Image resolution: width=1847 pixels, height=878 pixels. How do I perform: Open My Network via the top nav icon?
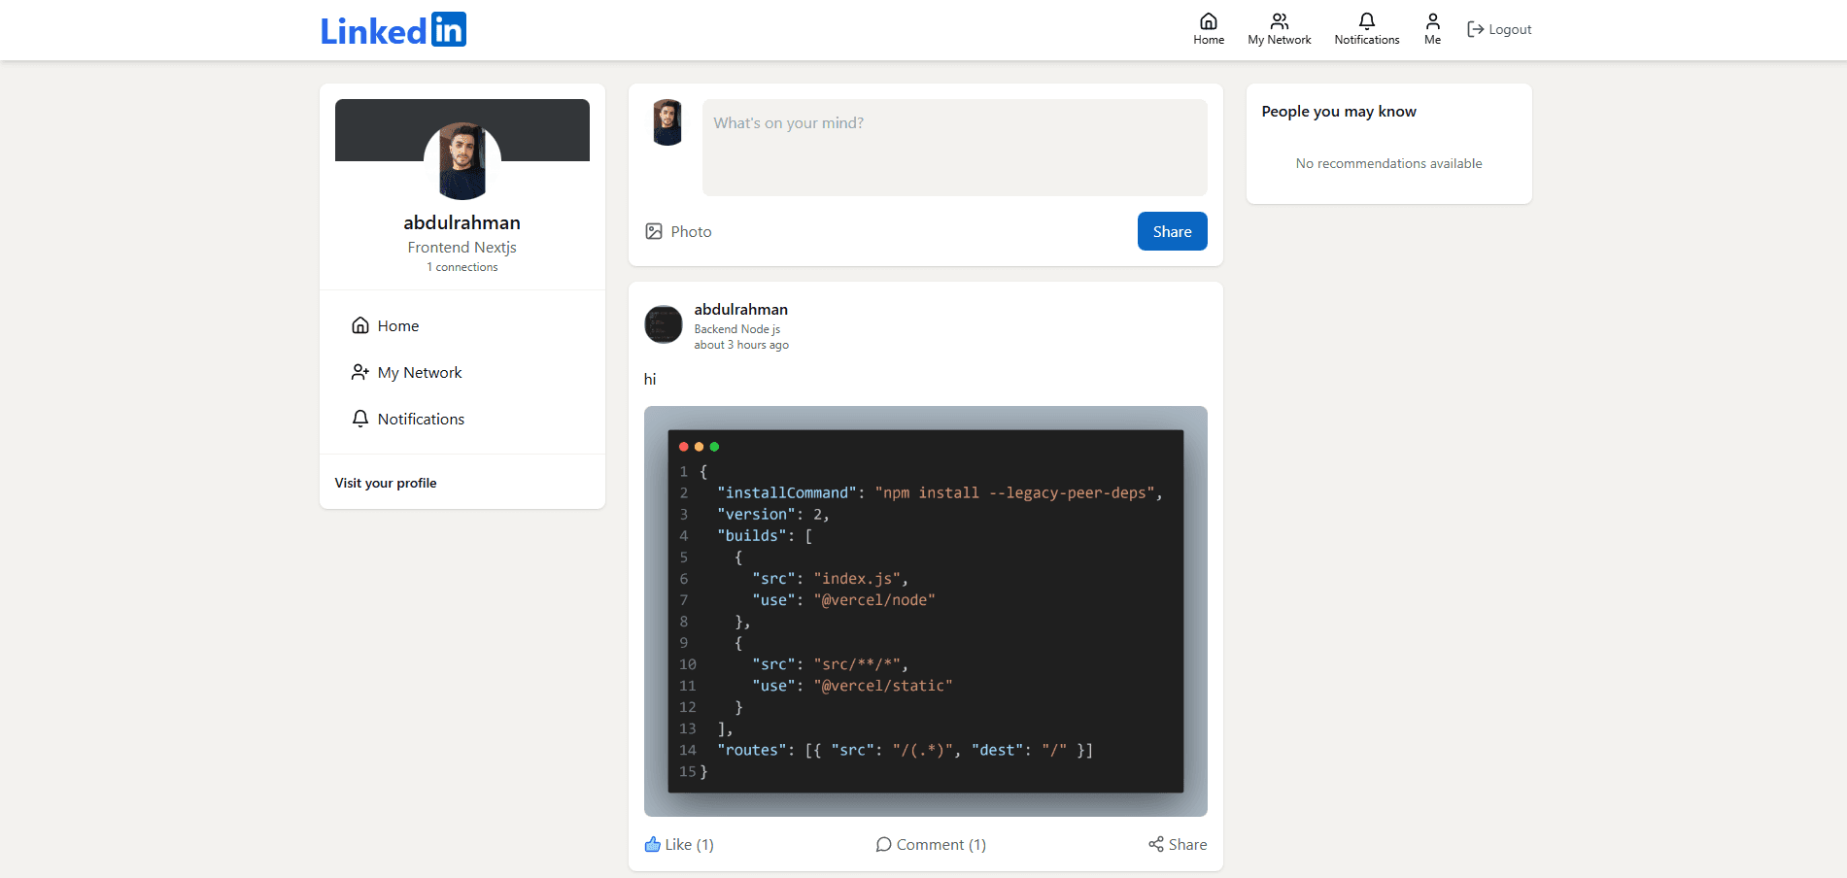tap(1279, 21)
